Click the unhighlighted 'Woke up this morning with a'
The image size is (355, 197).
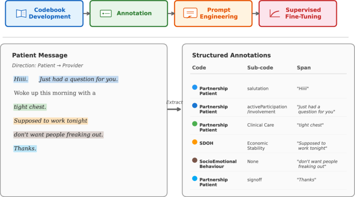[x=54, y=93]
